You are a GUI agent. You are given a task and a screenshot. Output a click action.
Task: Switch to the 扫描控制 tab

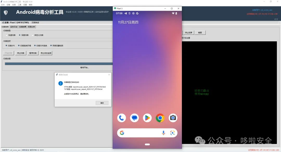(x=5, y=27)
